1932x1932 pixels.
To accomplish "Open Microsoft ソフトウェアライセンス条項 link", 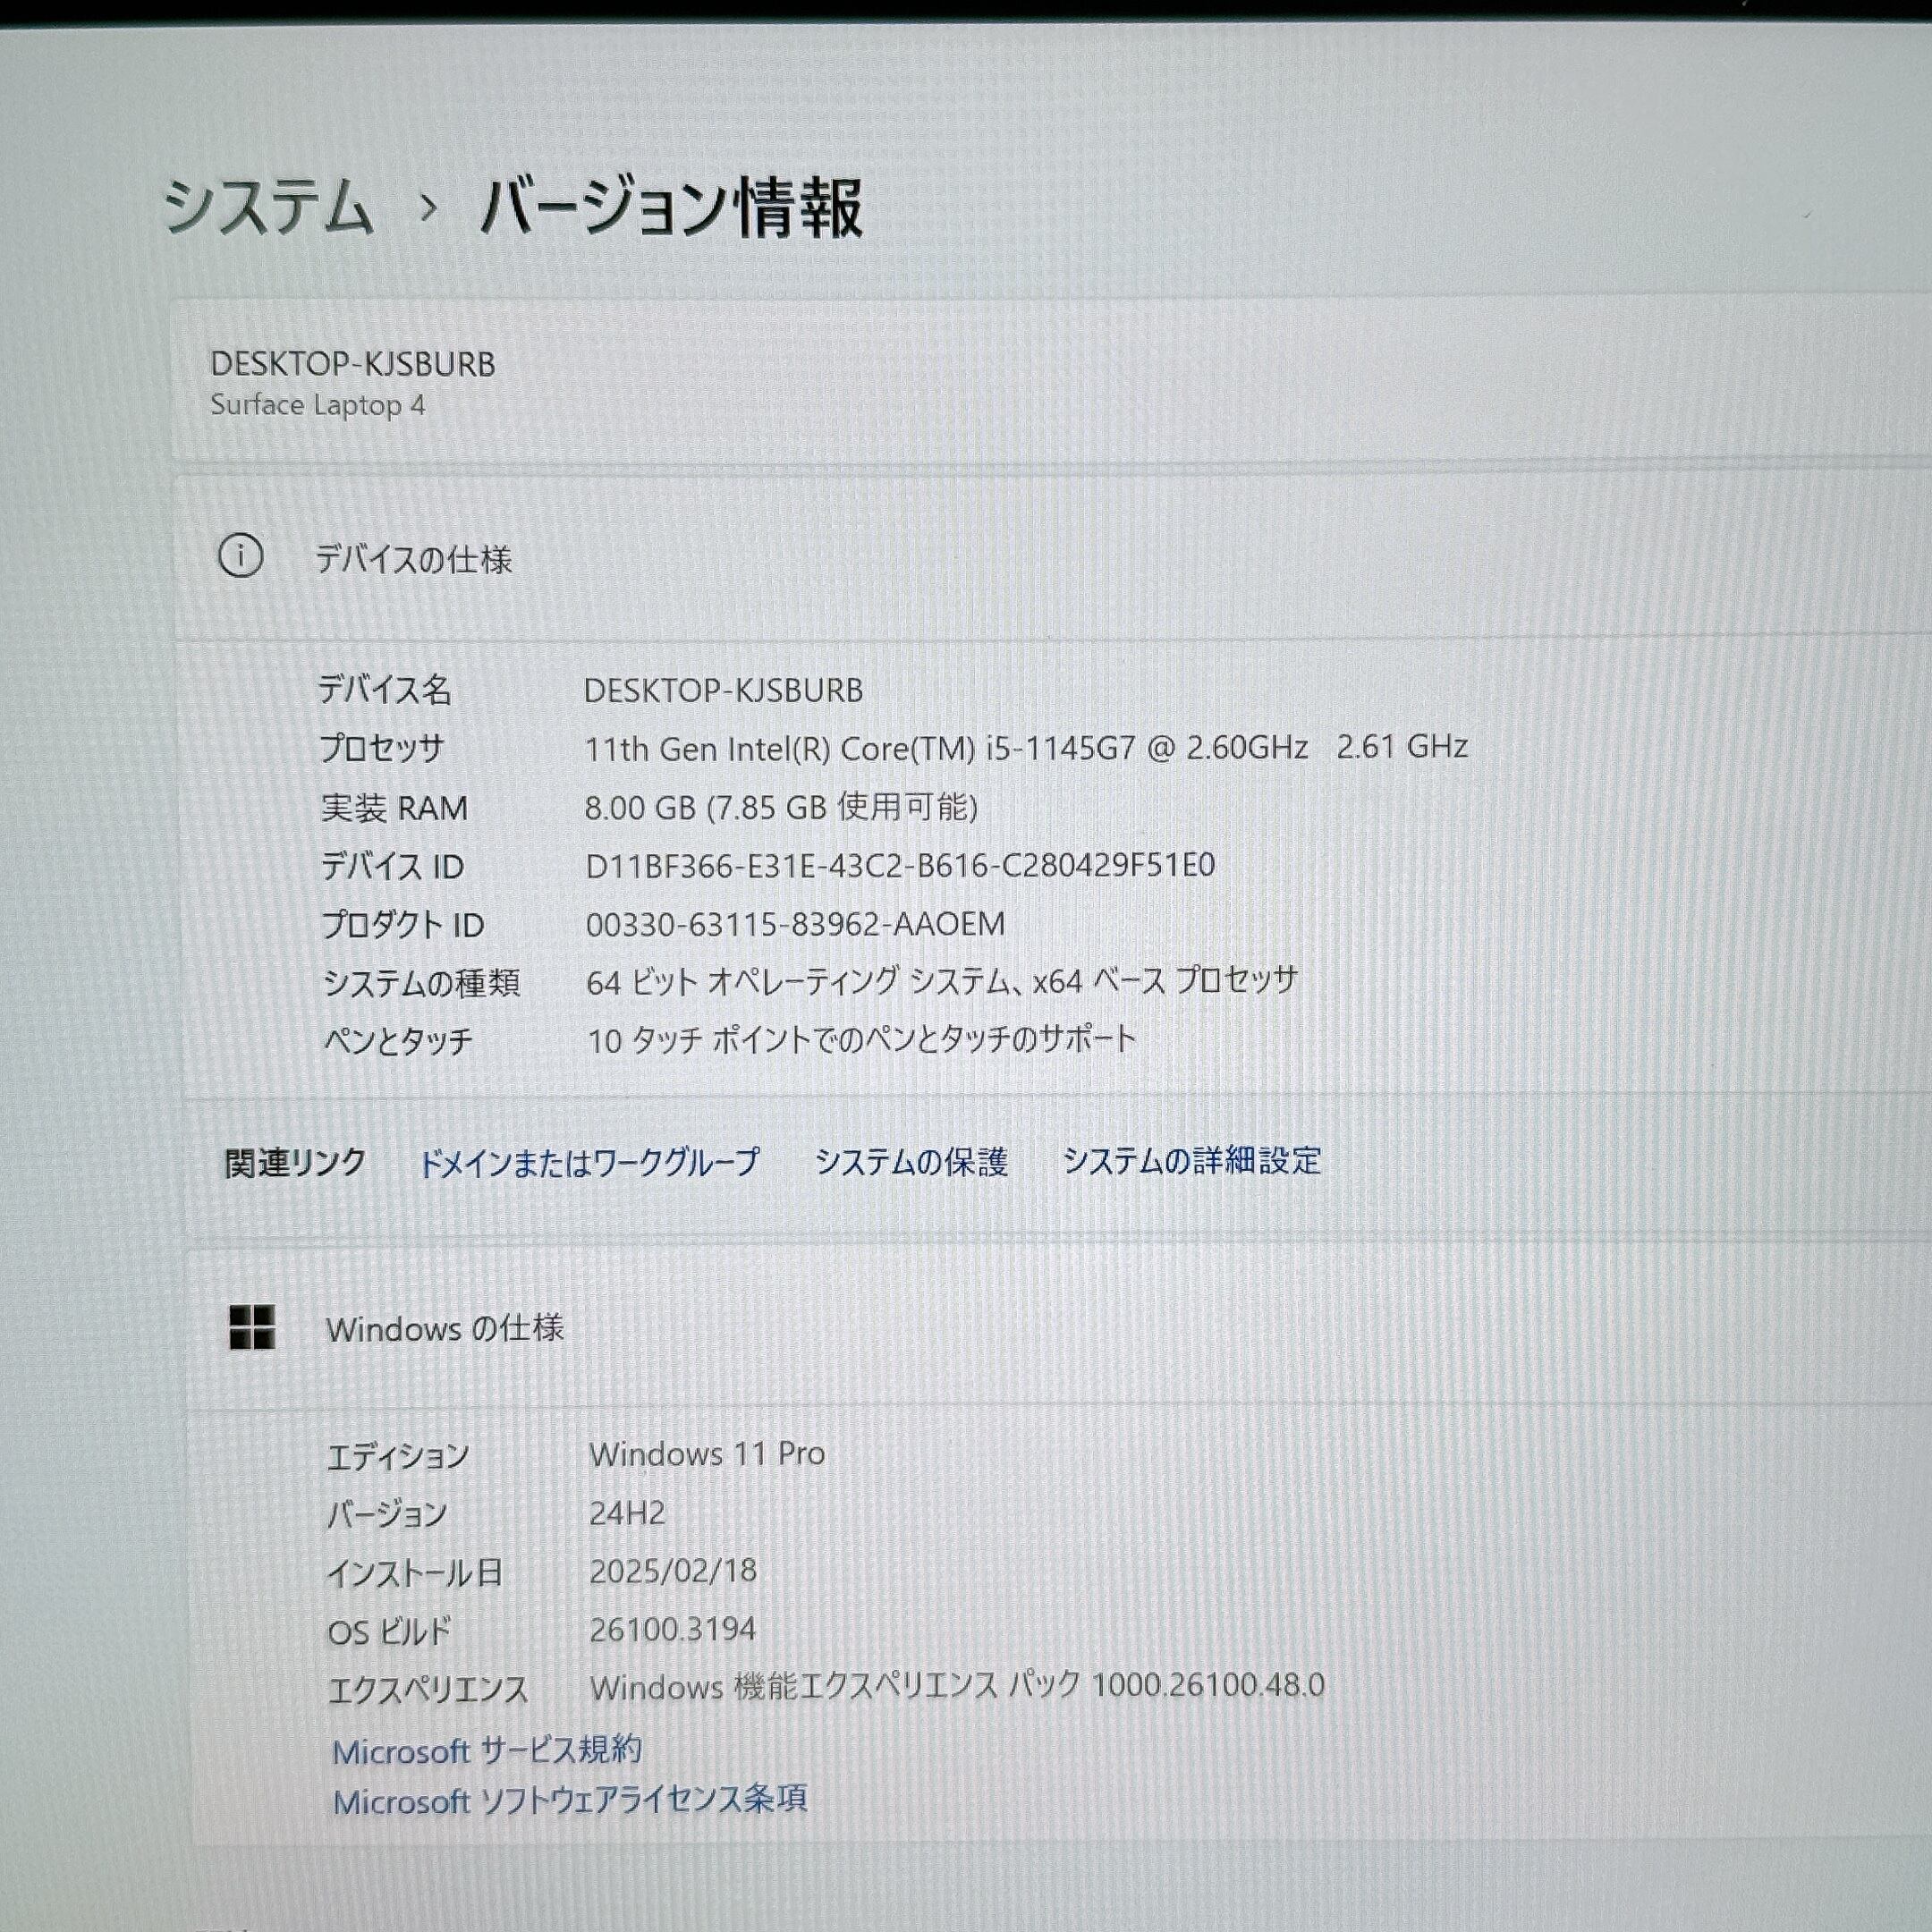I will (570, 1800).
